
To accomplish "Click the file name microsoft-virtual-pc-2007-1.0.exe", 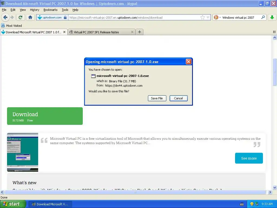I will pos(123,76).
